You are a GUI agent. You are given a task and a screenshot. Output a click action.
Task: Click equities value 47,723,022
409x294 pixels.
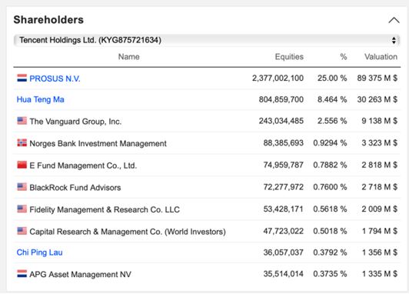(x=284, y=231)
